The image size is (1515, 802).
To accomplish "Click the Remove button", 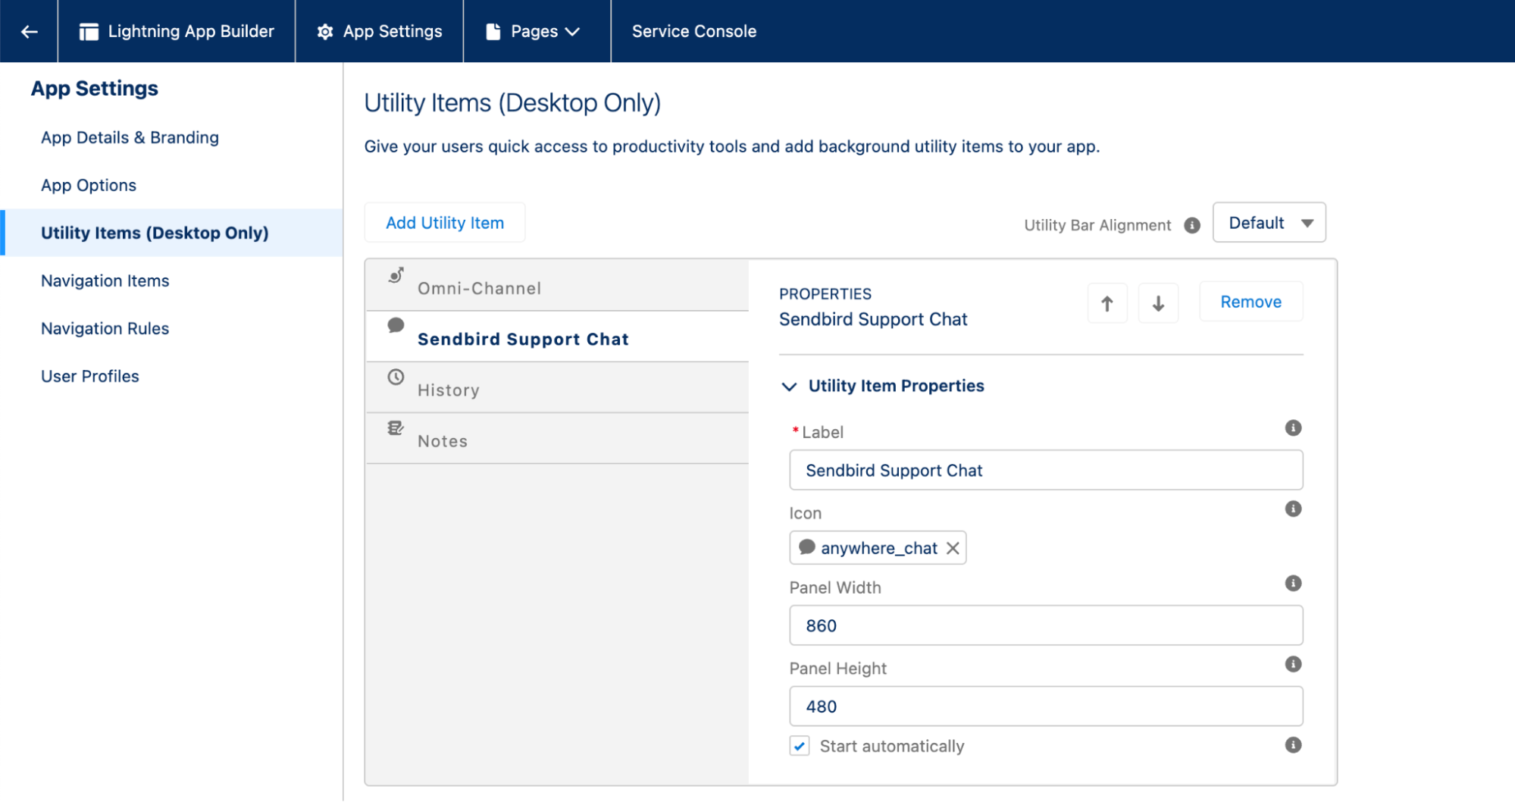I will 1251,302.
